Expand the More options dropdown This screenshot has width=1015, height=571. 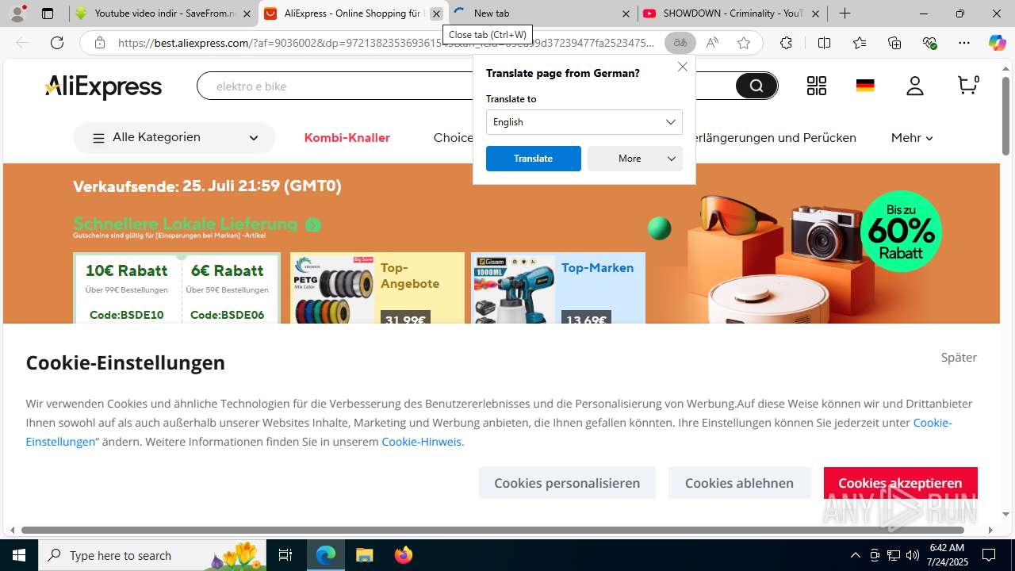point(635,159)
